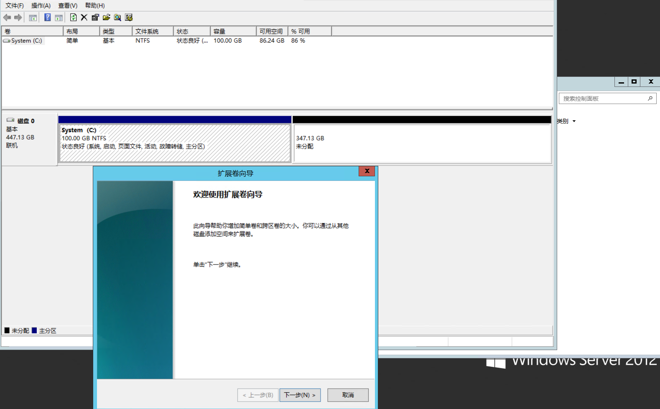660x409 pixels.
Task: Open the 查看(V) menu
Action: (x=68, y=5)
